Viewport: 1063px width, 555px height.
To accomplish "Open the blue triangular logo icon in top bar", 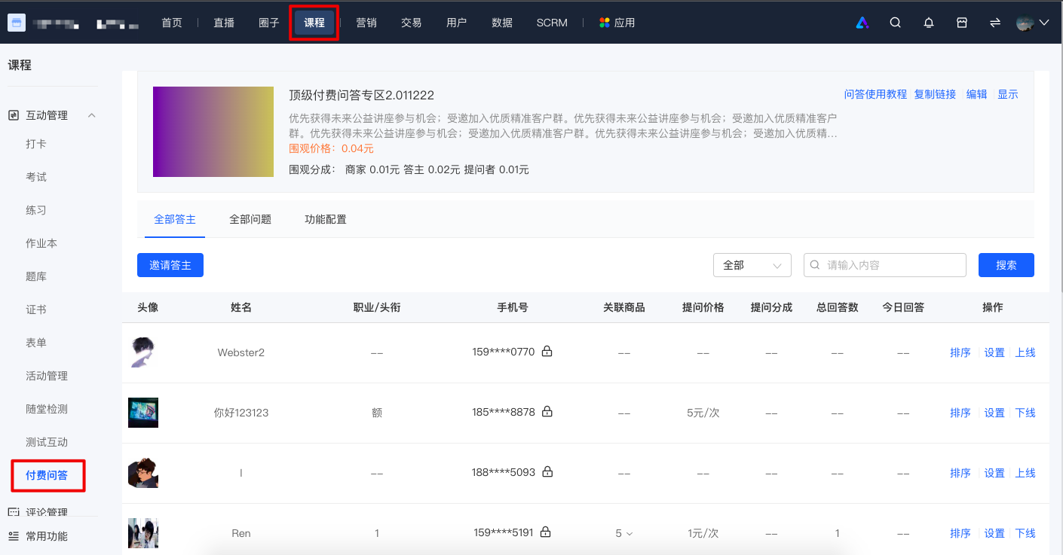I will click(862, 23).
